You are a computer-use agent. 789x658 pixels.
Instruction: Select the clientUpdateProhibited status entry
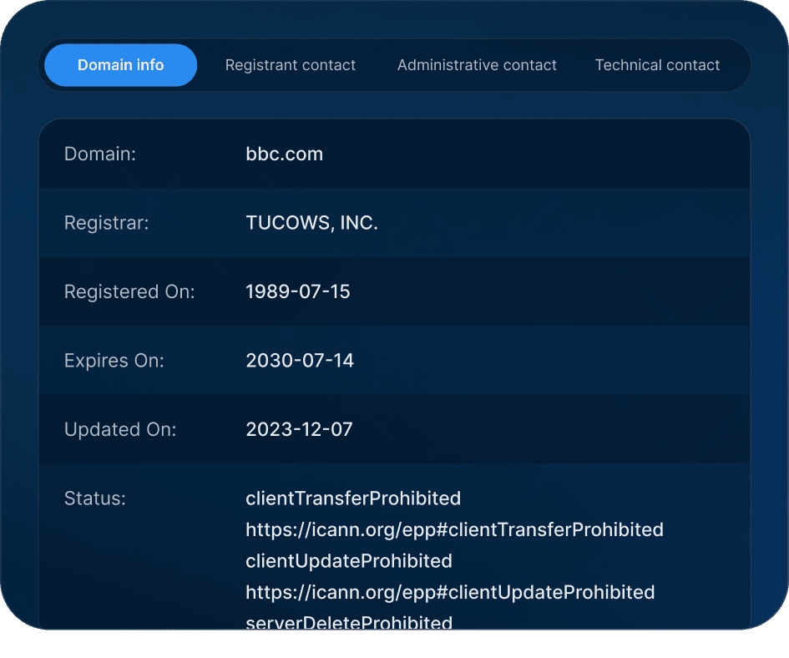tap(349, 560)
